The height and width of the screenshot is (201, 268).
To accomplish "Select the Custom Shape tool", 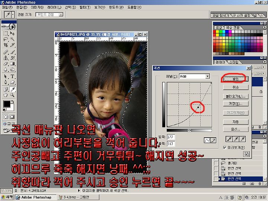I will coord(12,82).
